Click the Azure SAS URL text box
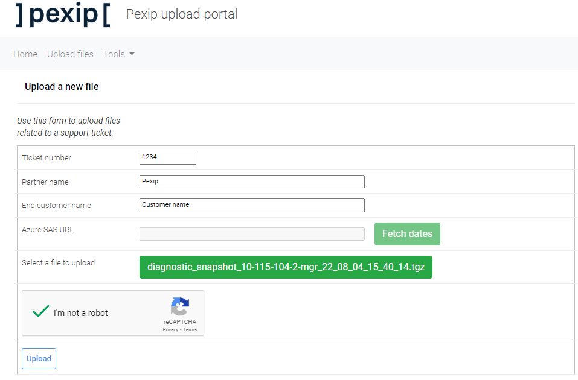578x380 pixels. click(x=252, y=234)
